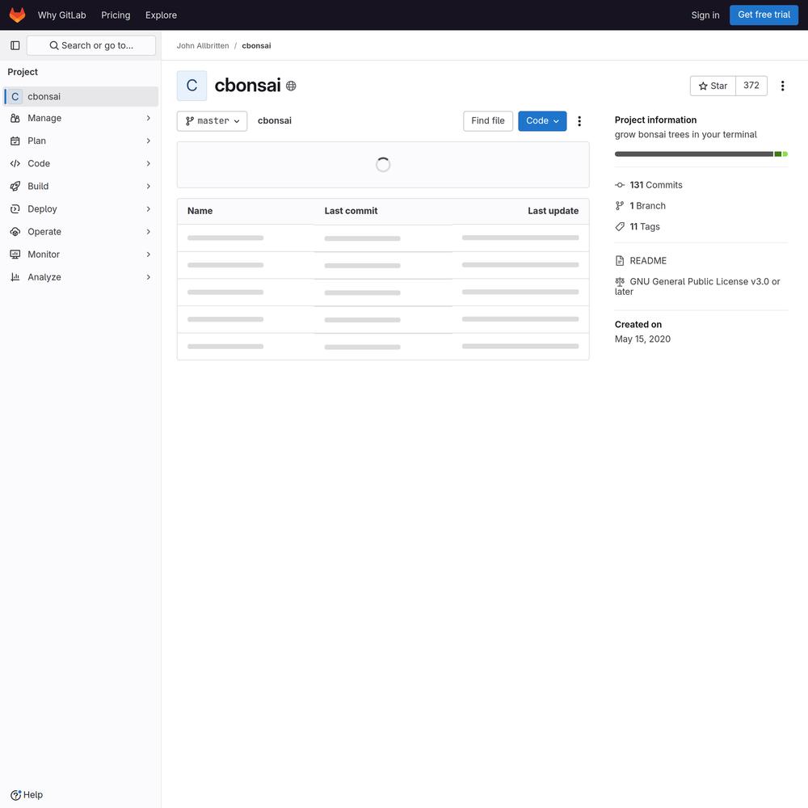Open the 372 stargazers count
Screen dimensions: 808x808
point(751,86)
